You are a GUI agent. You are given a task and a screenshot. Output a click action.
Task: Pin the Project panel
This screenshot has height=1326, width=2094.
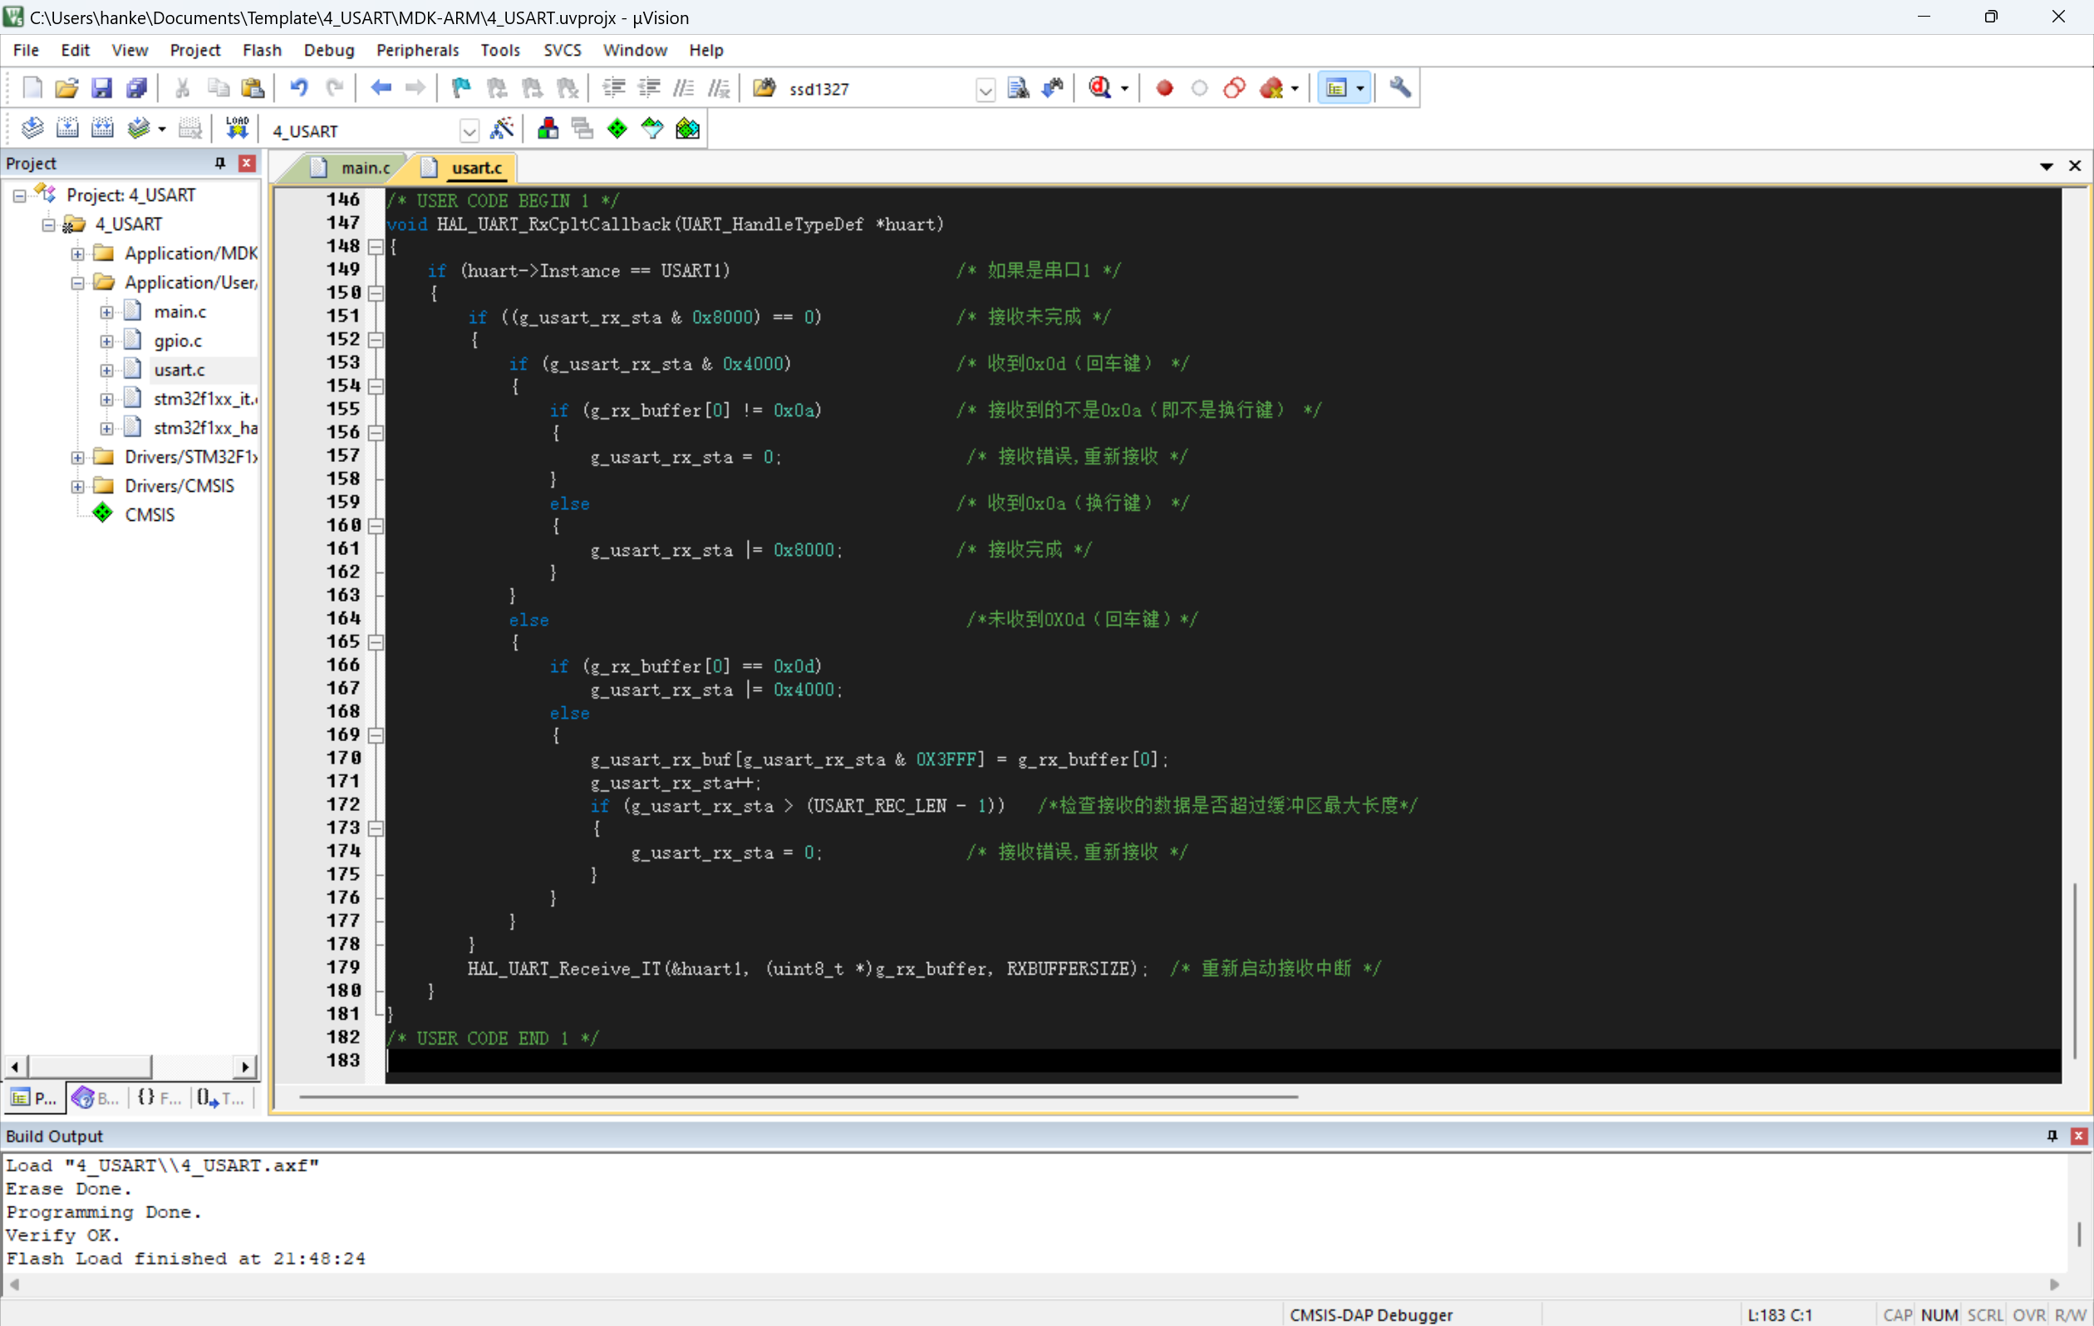pos(220,163)
